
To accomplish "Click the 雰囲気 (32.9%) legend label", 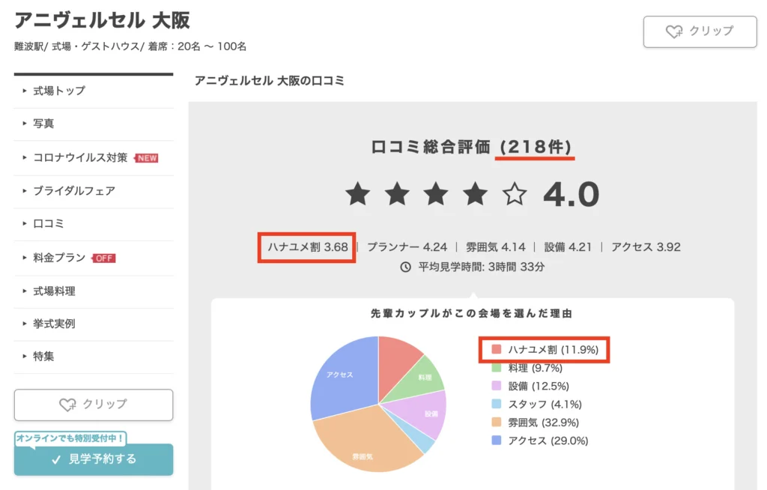I will click(543, 423).
